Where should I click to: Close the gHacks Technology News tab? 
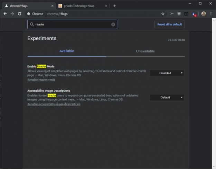coord(106,6)
